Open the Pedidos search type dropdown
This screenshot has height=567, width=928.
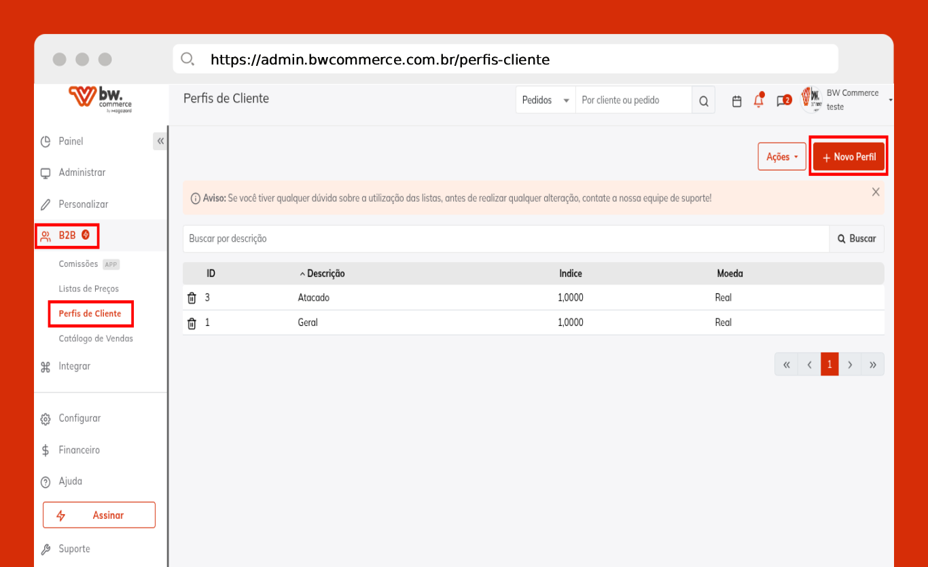click(x=546, y=100)
